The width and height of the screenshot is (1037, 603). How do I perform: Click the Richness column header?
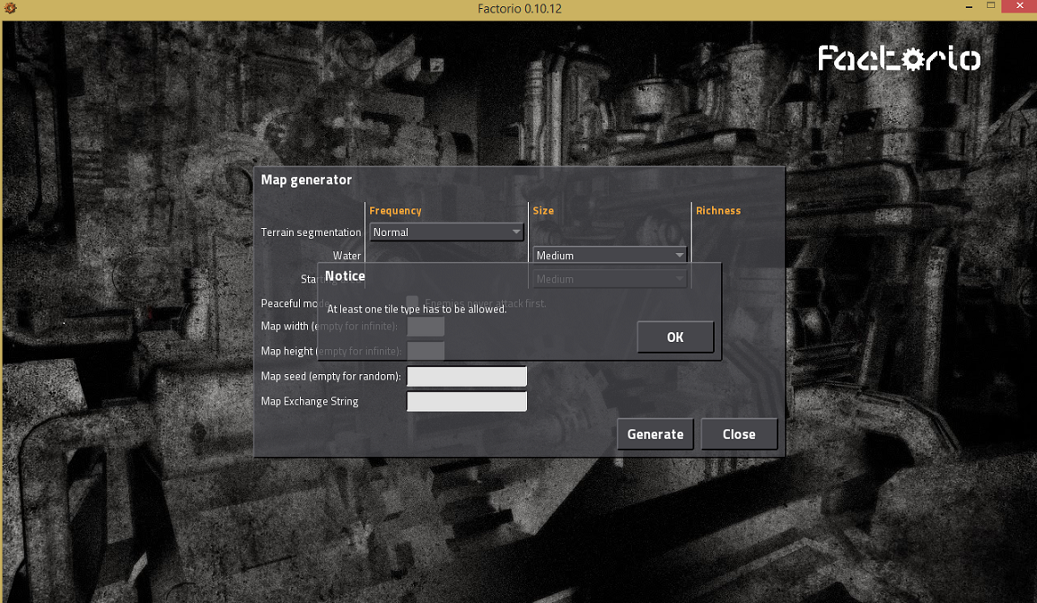pos(718,211)
